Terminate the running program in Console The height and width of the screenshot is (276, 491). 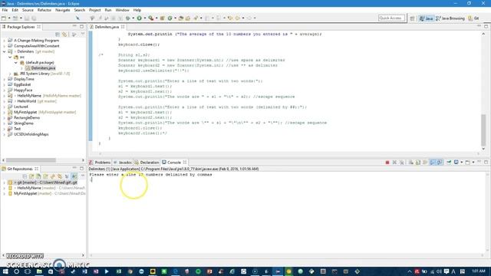pos(387,163)
